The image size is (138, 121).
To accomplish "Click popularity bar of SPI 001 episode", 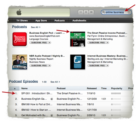I will 116,94.
